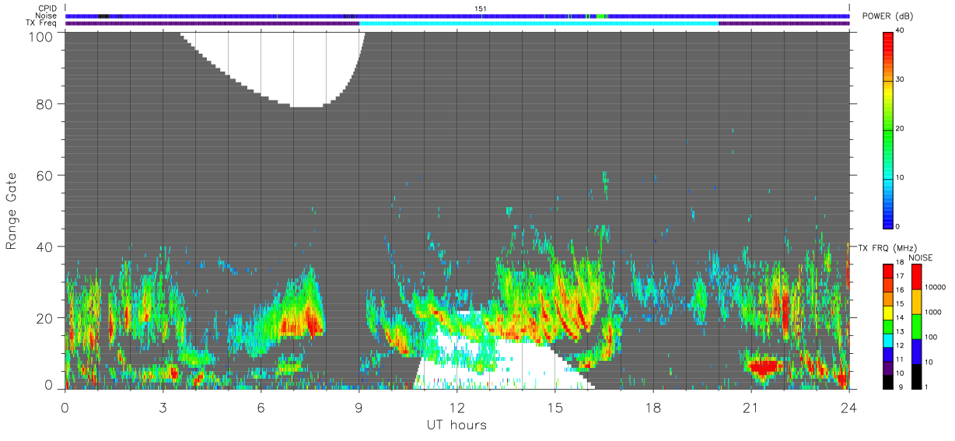955x441 pixels.
Task: Click the "1000" label in the NOISE legend
Action: click(933, 312)
